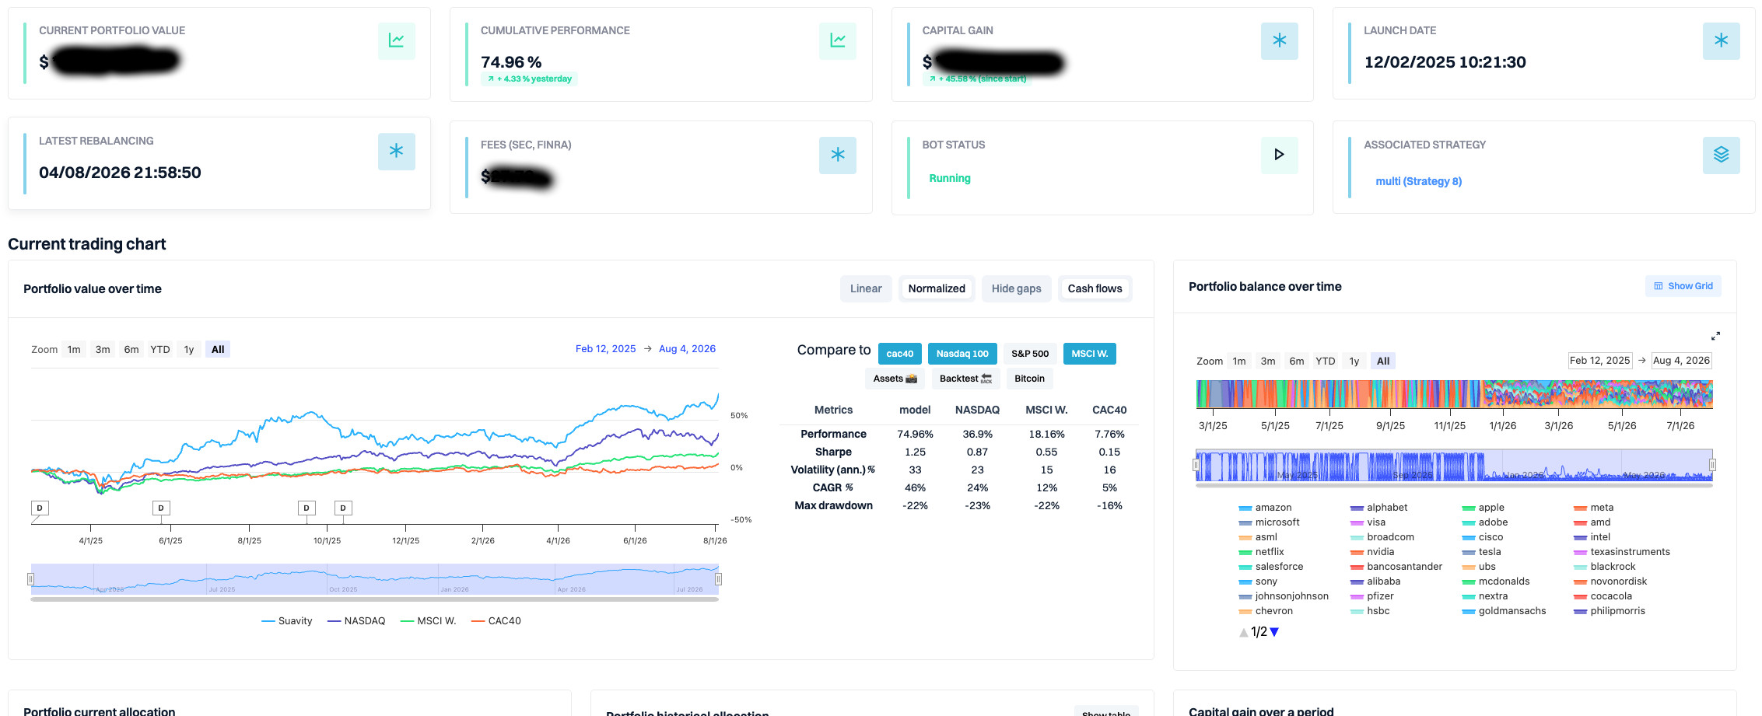Open the Aug 4, 2026 end date field
This screenshot has height=716, width=1762.
[1681, 361]
